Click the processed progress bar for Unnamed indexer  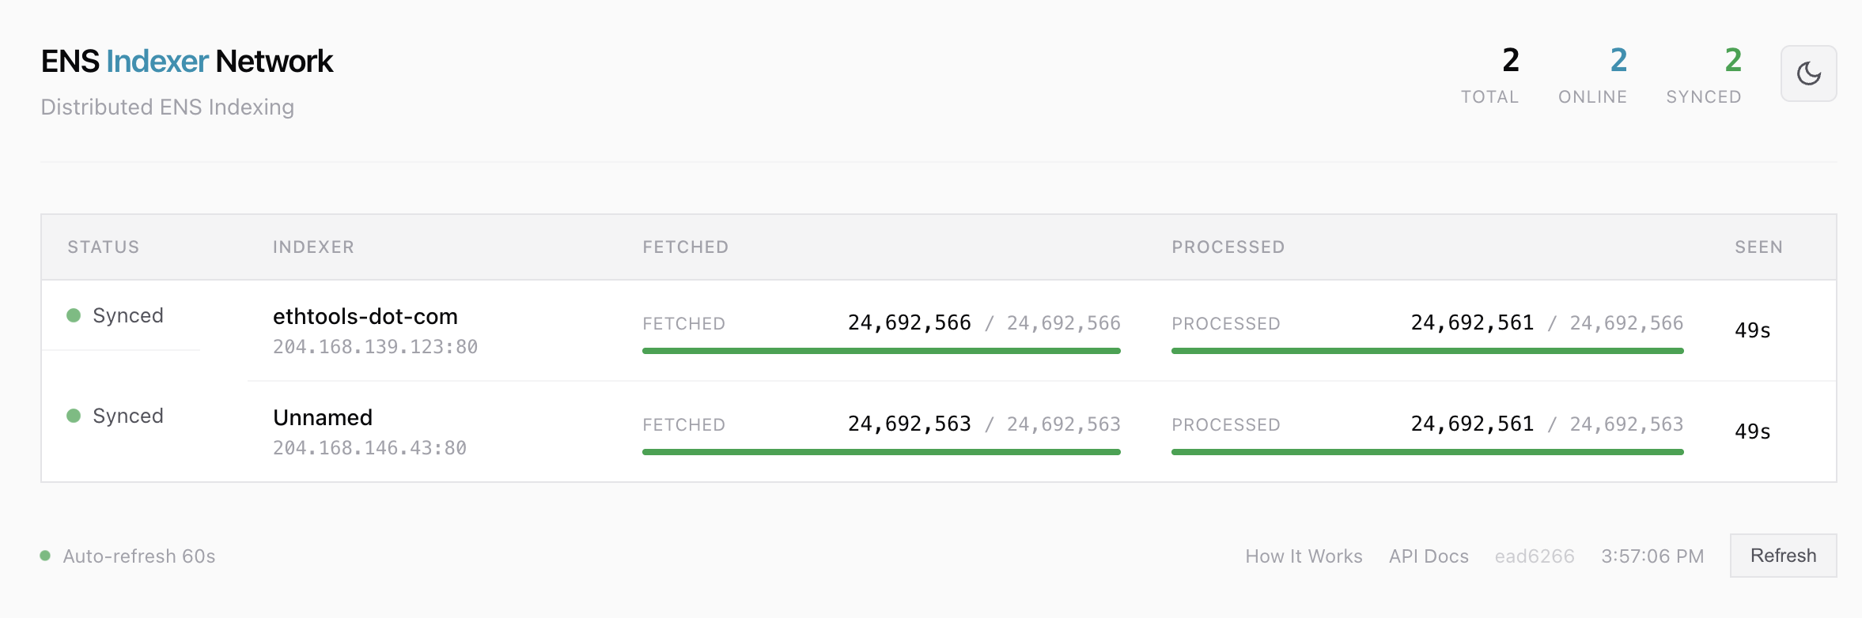[x=1427, y=452]
